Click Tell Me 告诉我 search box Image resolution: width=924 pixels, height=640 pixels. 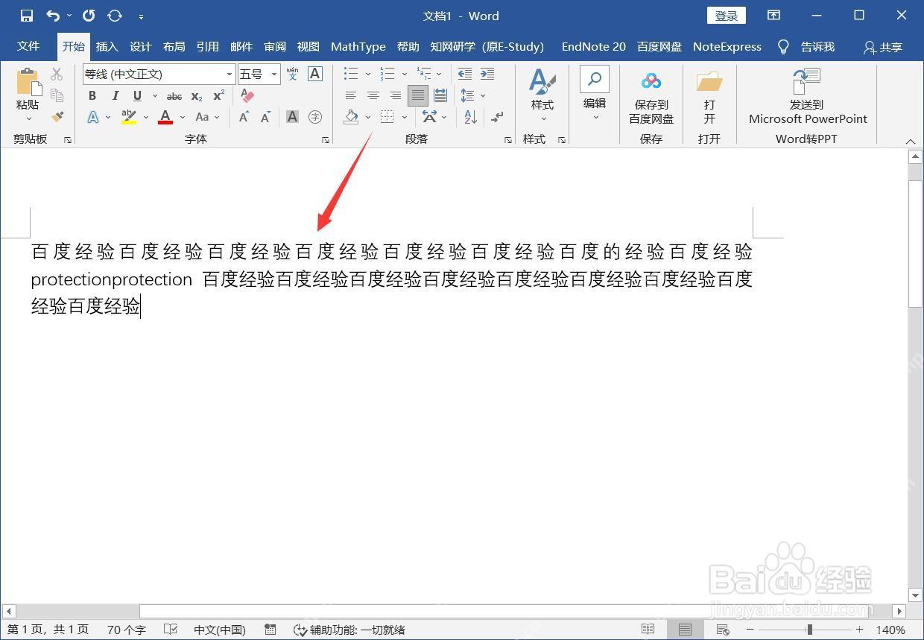806,46
